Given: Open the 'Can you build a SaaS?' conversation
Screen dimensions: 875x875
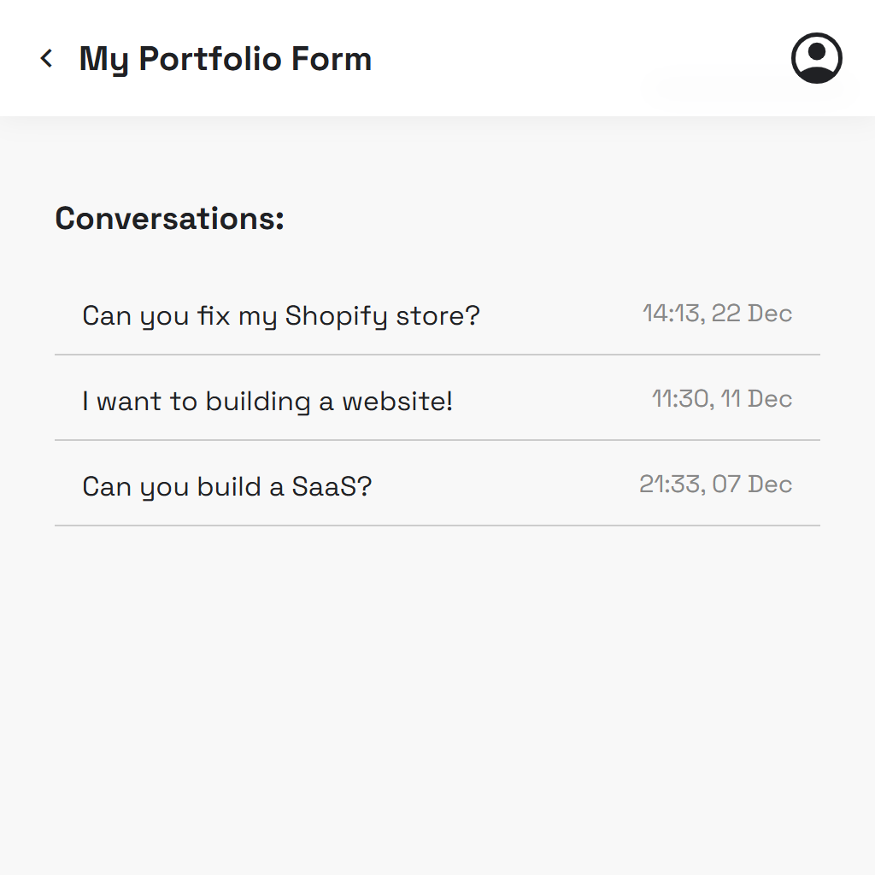Looking at the screenshot, I should coord(226,487).
